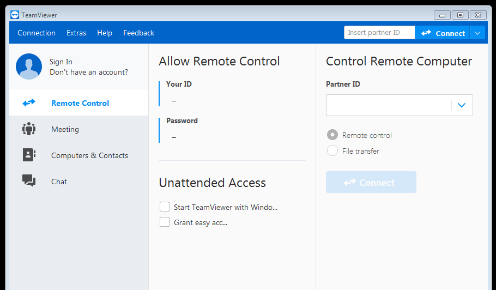Click the arrows icon on top Connect button
496x290 pixels.
[x=426, y=33]
